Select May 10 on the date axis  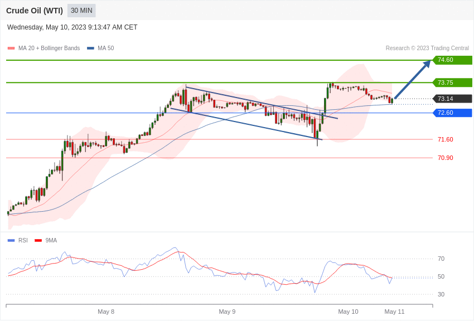348,312
